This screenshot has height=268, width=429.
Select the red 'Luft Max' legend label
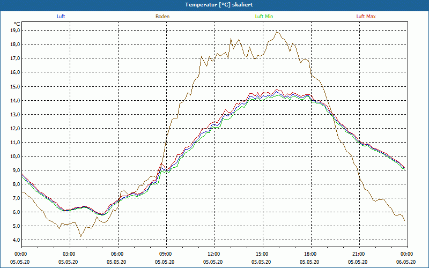366,17
